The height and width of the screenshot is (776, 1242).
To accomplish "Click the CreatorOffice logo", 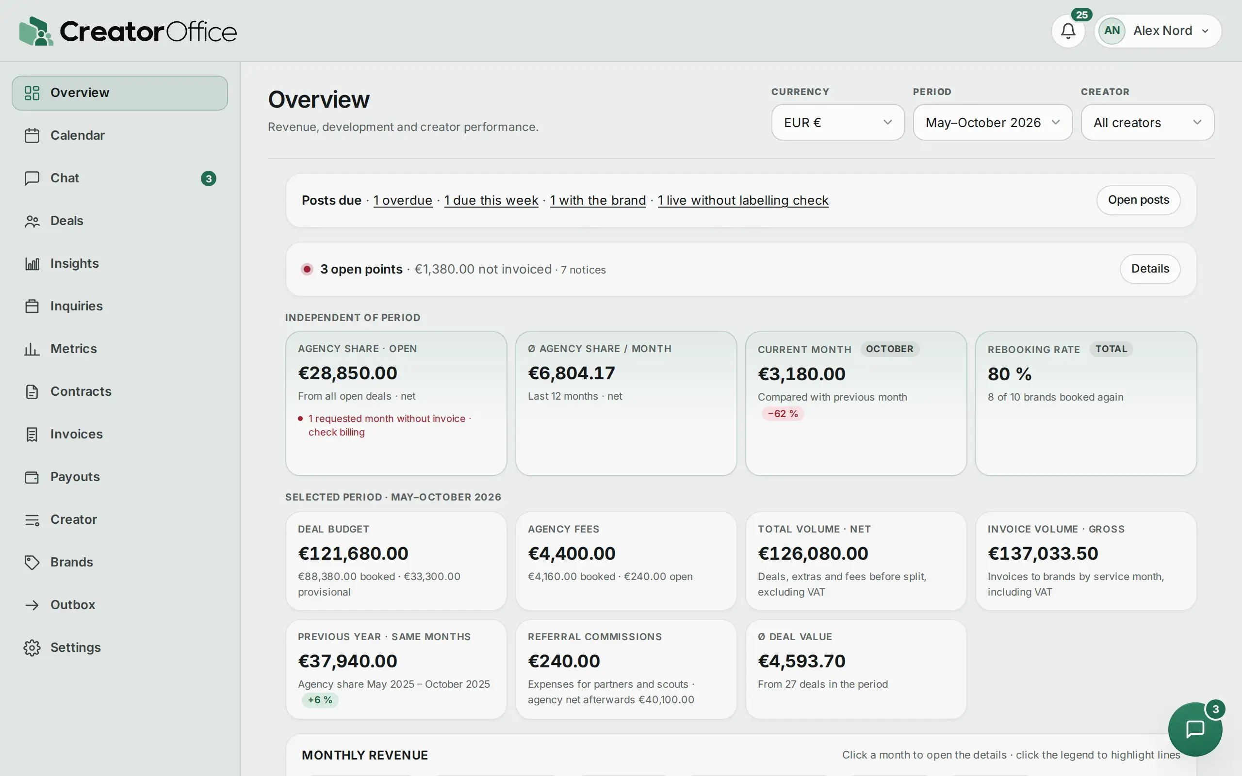I will [128, 31].
